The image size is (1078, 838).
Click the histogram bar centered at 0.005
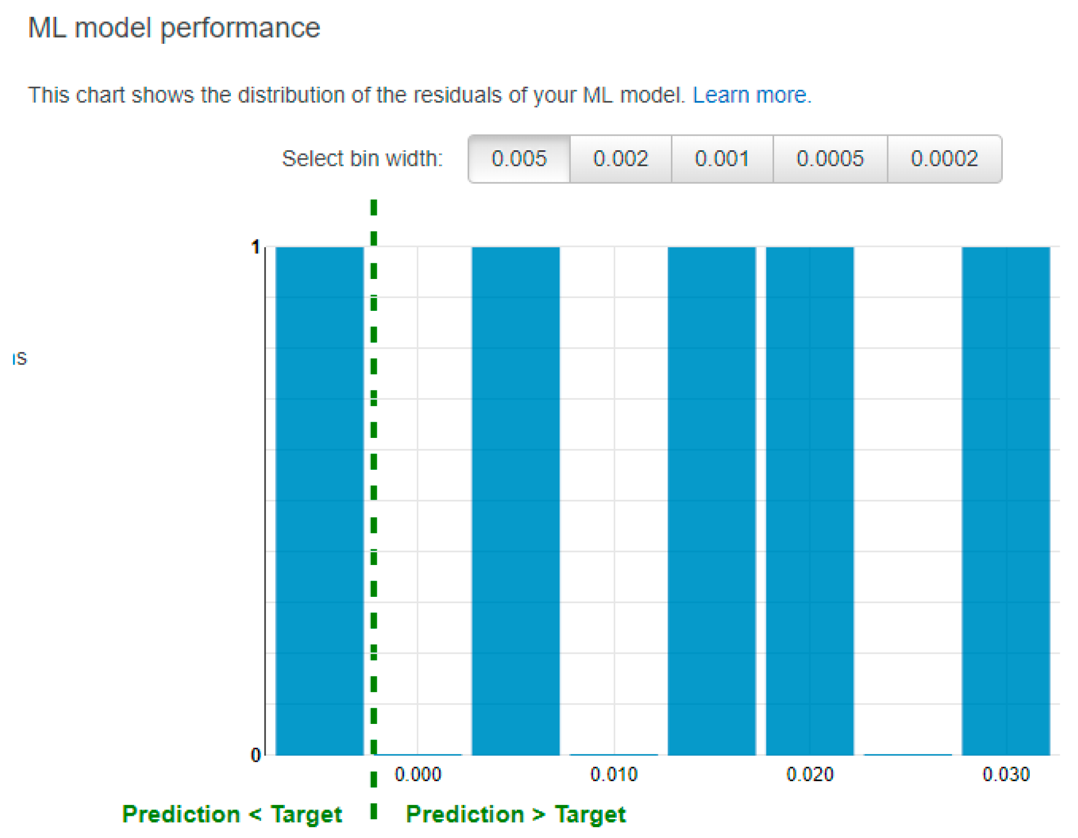515,500
